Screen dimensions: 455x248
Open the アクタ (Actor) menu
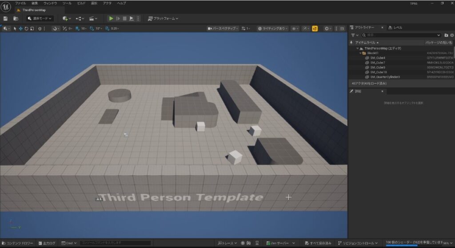107,3
